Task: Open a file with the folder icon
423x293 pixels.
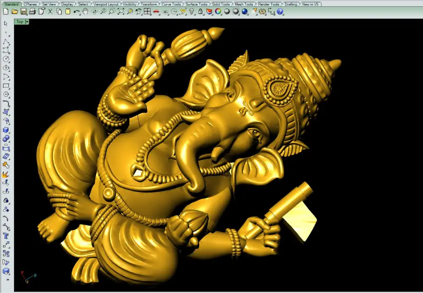Action: pyautogui.click(x=14, y=11)
